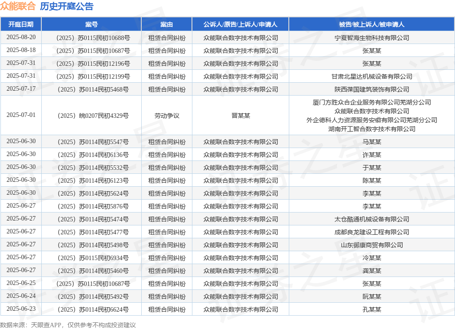Click the 公诉人/原告/上诉人/申请人 column header
This screenshot has width=455, height=329.
240,24
